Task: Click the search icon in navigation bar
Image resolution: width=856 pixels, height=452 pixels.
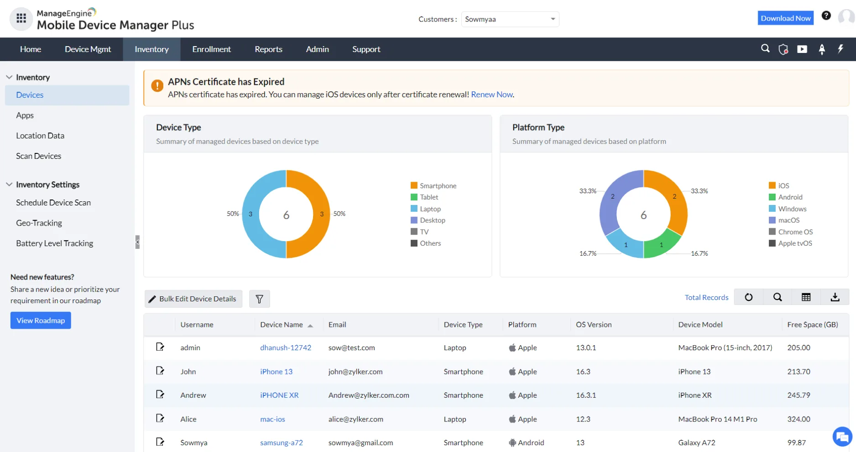Action: tap(765, 48)
